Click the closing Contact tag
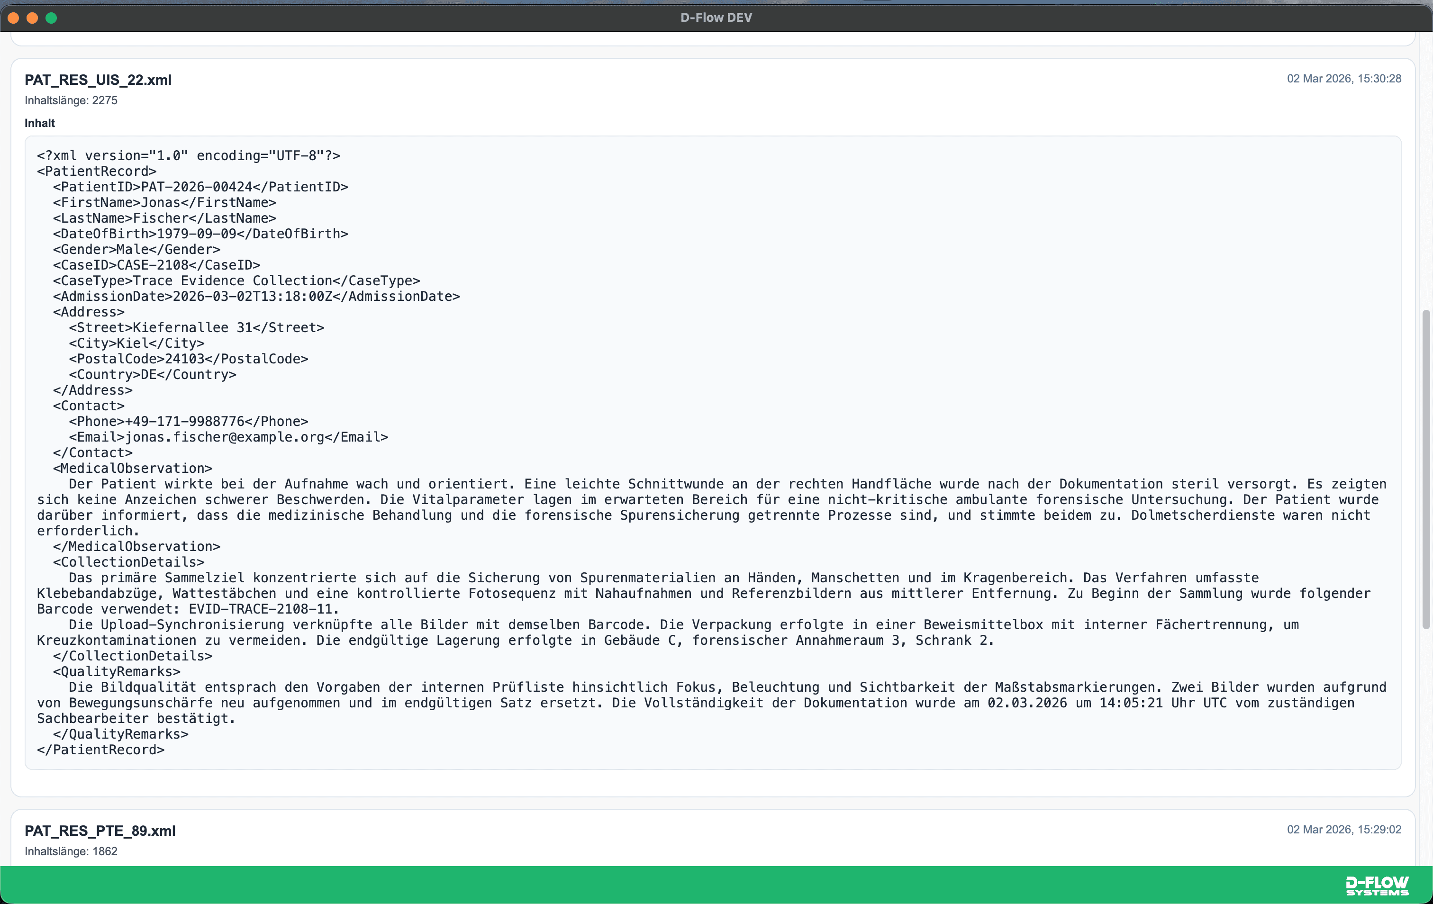Image resolution: width=1433 pixels, height=904 pixels. tap(93, 453)
